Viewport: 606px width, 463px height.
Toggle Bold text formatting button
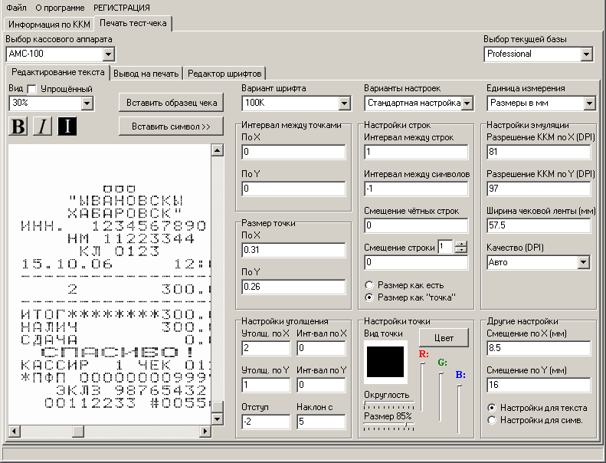point(17,126)
